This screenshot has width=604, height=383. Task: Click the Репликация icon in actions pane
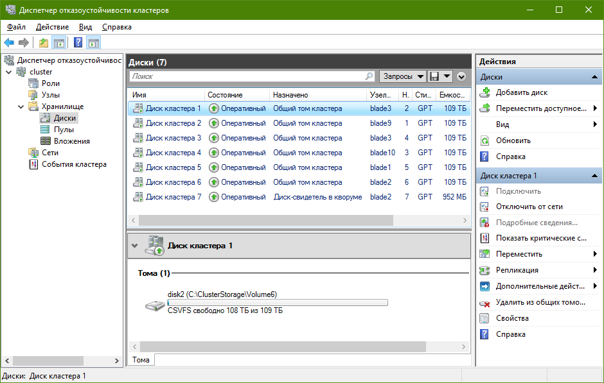[x=484, y=270]
